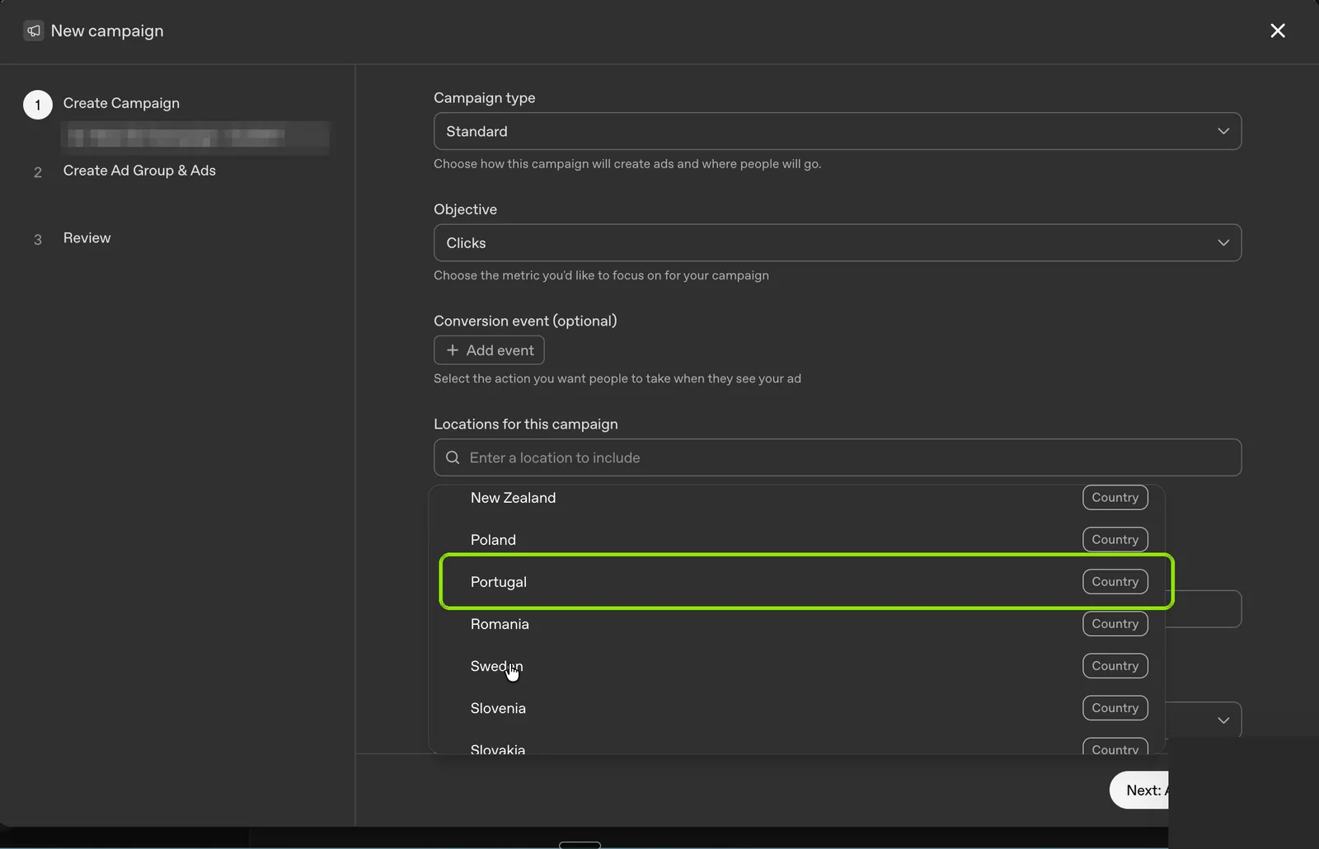Click the megaphone New campaign icon
Image resolution: width=1319 pixels, height=849 pixels.
33,30
